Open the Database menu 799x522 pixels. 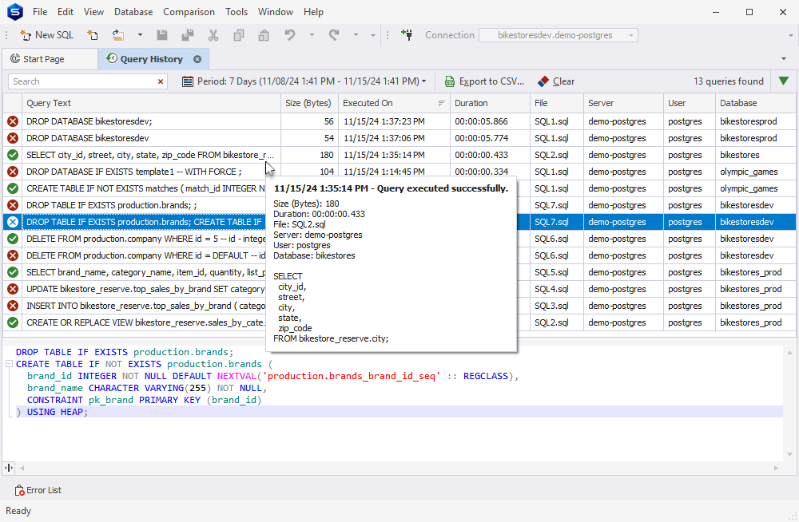pyautogui.click(x=133, y=11)
